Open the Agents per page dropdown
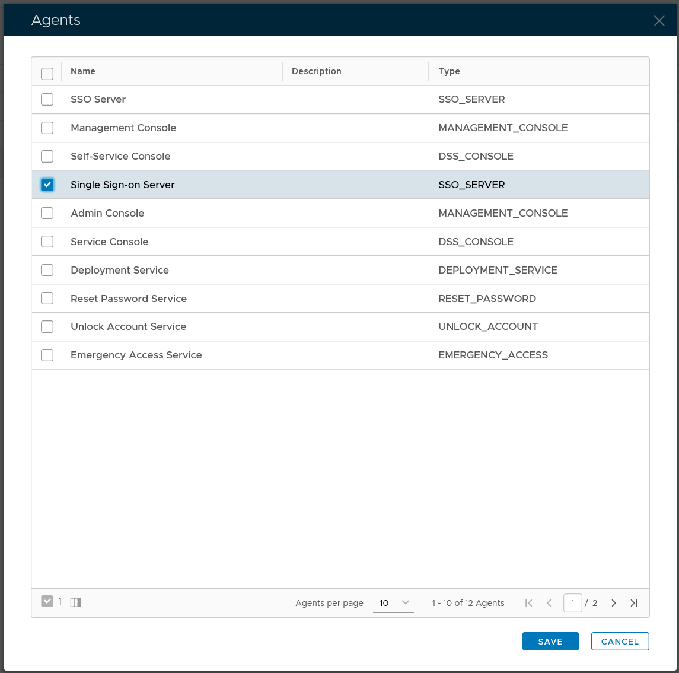The image size is (679, 673). pyautogui.click(x=393, y=603)
